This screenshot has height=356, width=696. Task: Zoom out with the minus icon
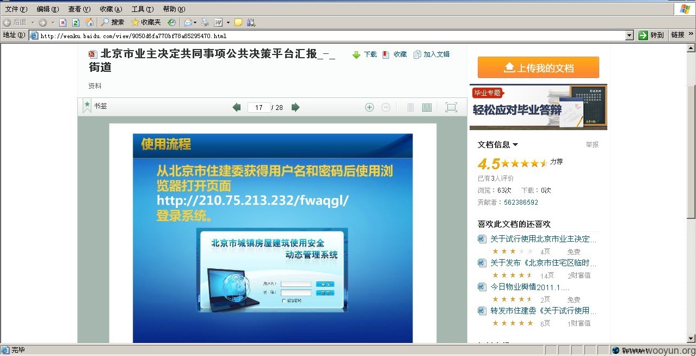click(385, 107)
